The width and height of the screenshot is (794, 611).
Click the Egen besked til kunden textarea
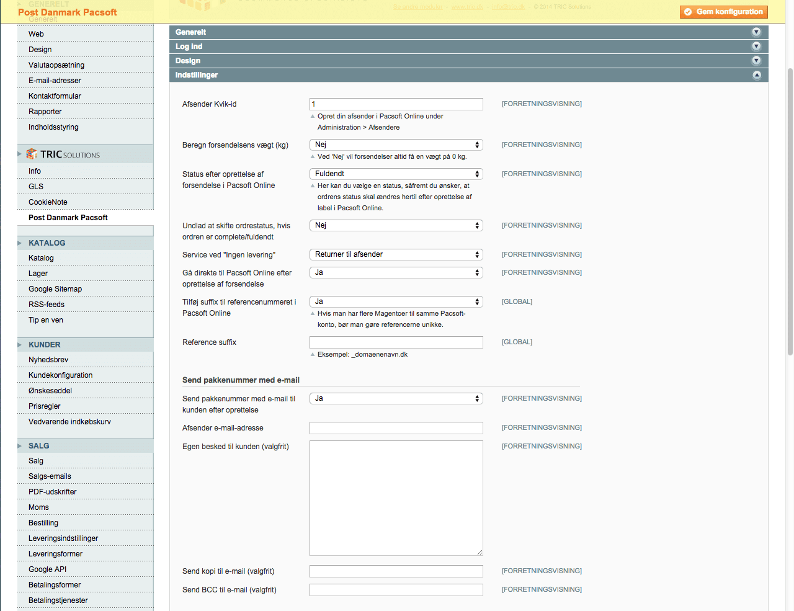pyautogui.click(x=396, y=497)
